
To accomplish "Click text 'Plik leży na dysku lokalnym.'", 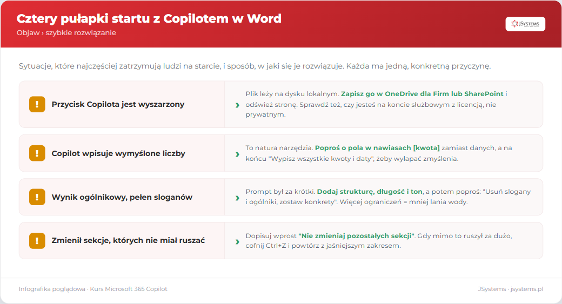I will click(292, 94).
